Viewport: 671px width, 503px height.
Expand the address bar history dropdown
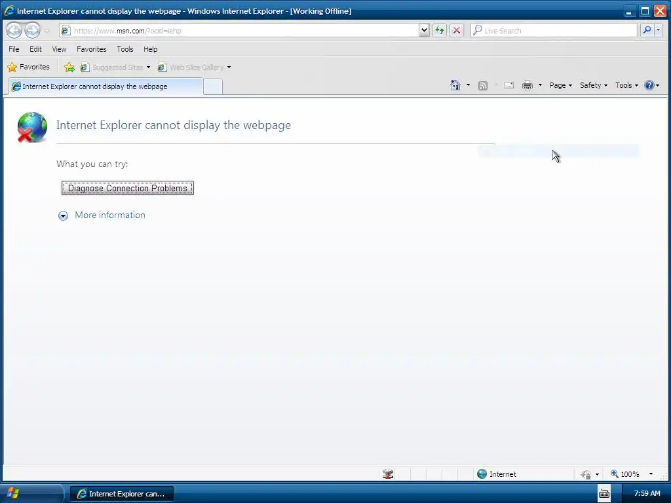pos(424,30)
